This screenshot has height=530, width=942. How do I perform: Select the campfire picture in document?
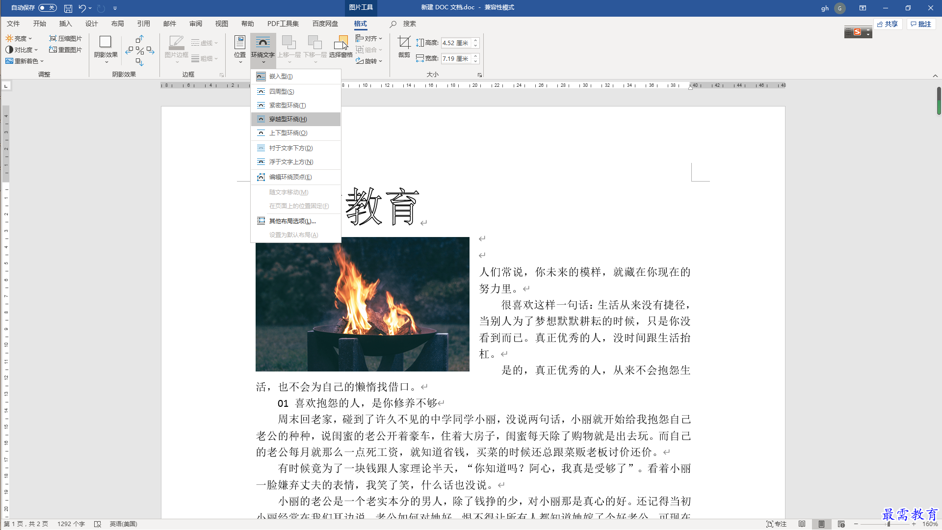coord(362,304)
